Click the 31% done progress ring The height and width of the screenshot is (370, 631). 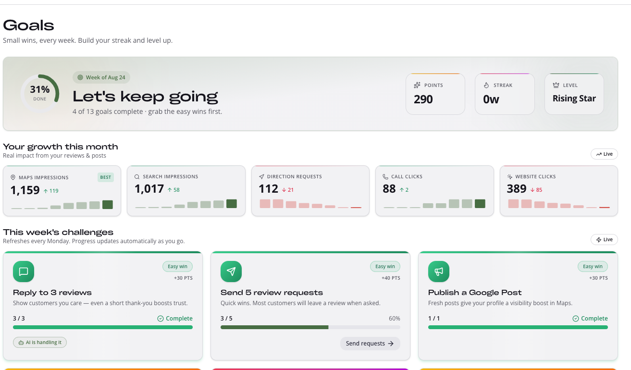(40, 94)
